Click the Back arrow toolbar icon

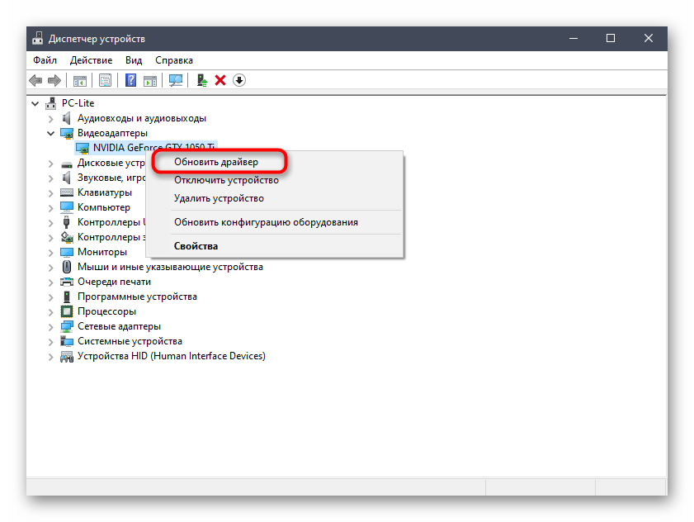pyautogui.click(x=35, y=80)
